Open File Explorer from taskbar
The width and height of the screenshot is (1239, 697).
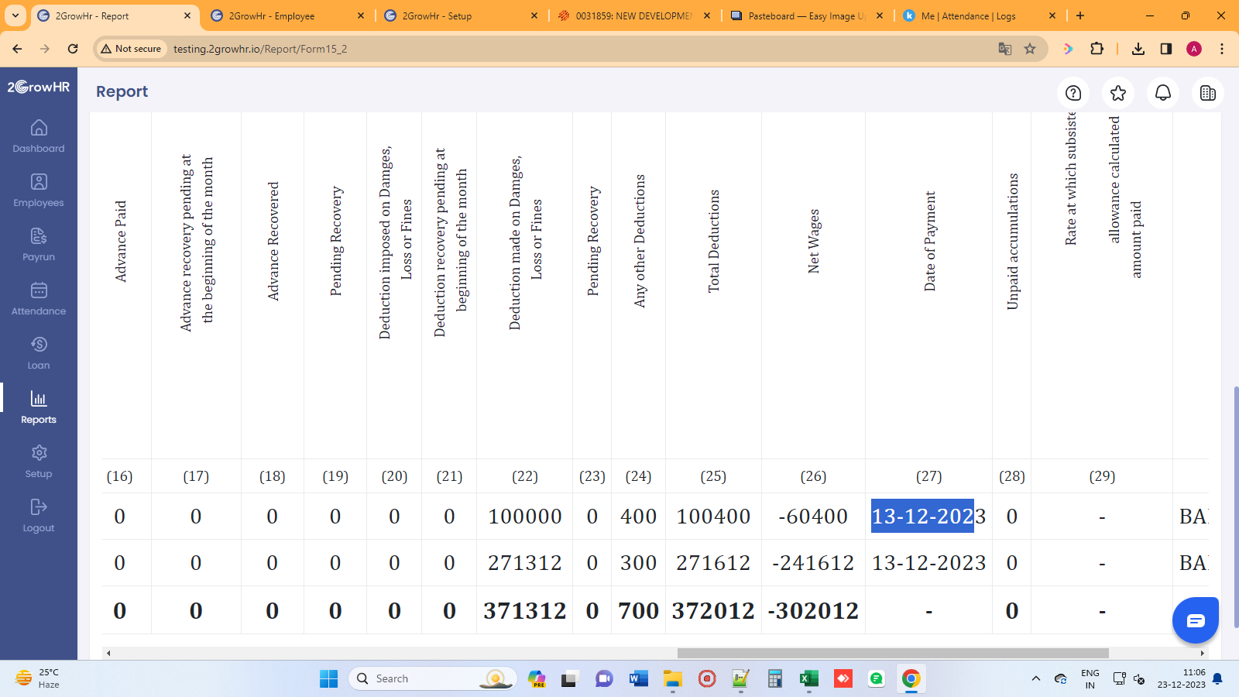point(673,678)
